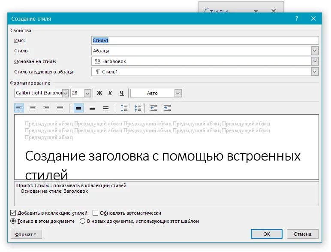Open the font name dropdown Calibri Light
The height and width of the screenshot is (252, 331).
(66, 93)
